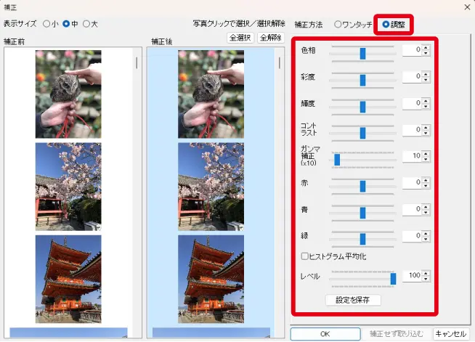Click the ガンマ補正 value field showing 10
Screen dimensions: 475x342
pyautogui.click(x=413, y=156)
